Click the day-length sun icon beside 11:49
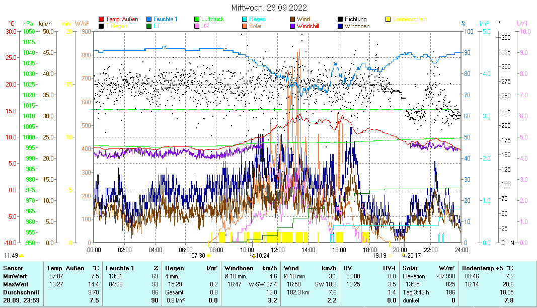The image size is (537, 308). click(x=21, y=256)
